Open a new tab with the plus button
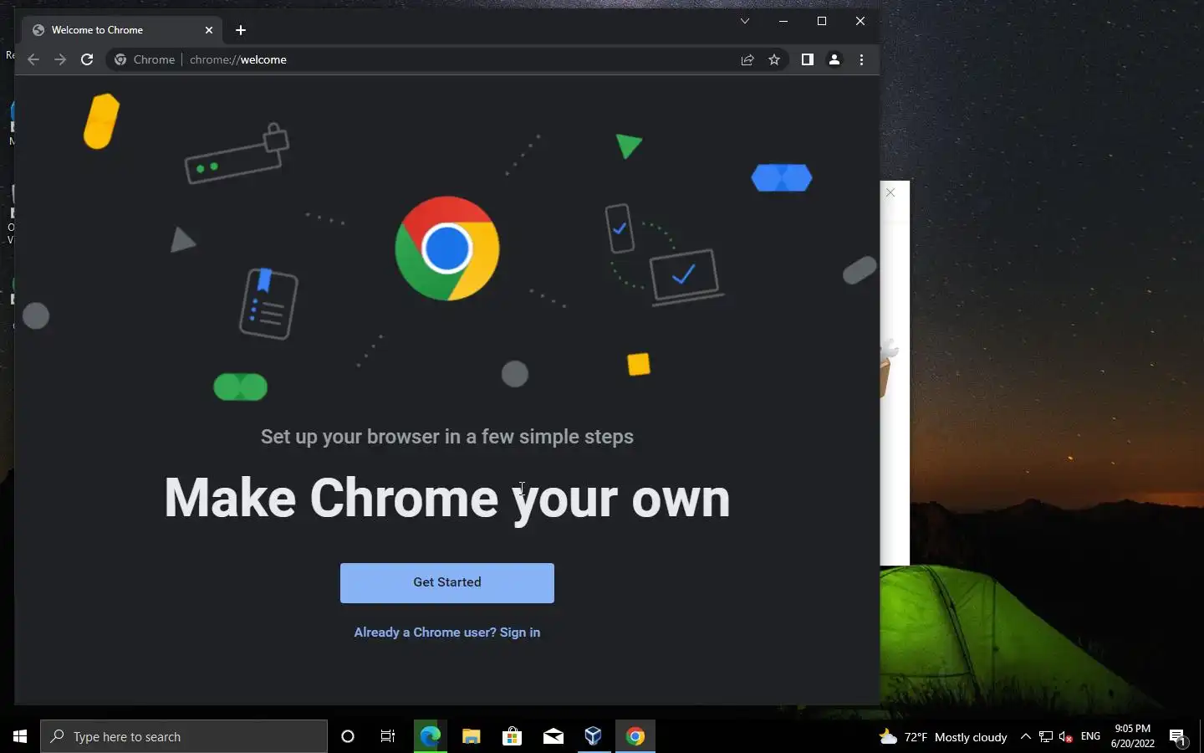Viewport: 1204px width, 753px height. coord(241,30)
